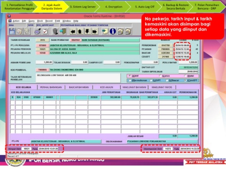Click the checklist icon with red tick
Viewport: 226px width, 169px height.
[45, 31]
